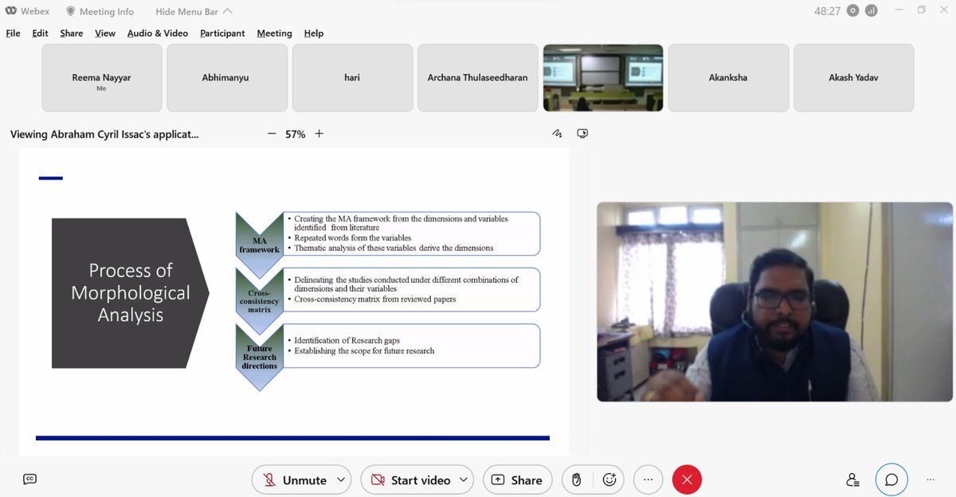Image resolution: width=956 pixels, height=497 pixels.
Task: Open the File menu
Action: [13, 33]
